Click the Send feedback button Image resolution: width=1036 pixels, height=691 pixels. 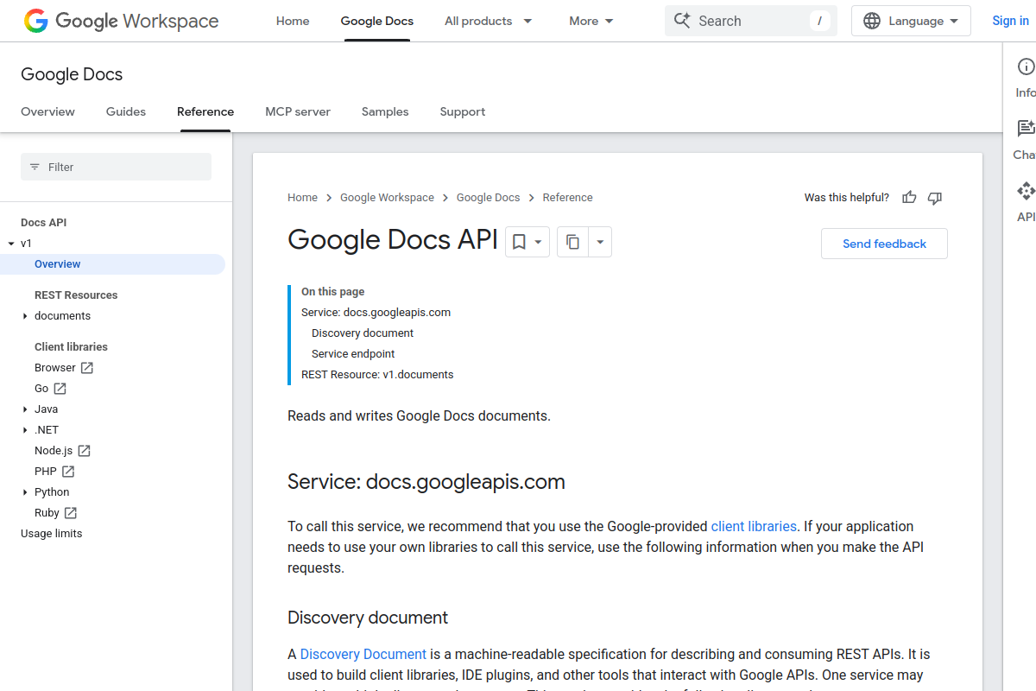pyautogui.click(x=884, y=244)
